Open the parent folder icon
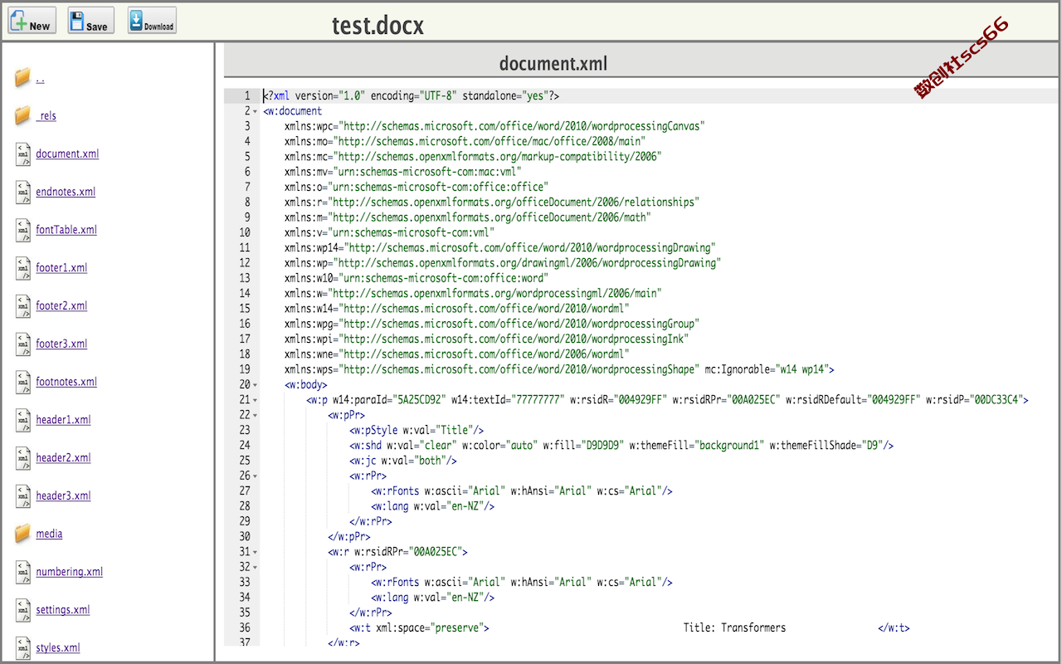1062x664 pixels. coord(22,78)
